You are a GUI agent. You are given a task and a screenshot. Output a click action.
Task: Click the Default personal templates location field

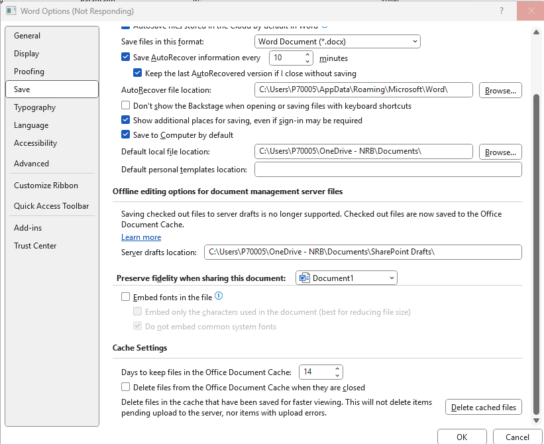(x=388, y=170)
